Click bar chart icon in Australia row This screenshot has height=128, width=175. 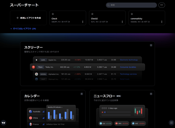(x=43, y=111)
